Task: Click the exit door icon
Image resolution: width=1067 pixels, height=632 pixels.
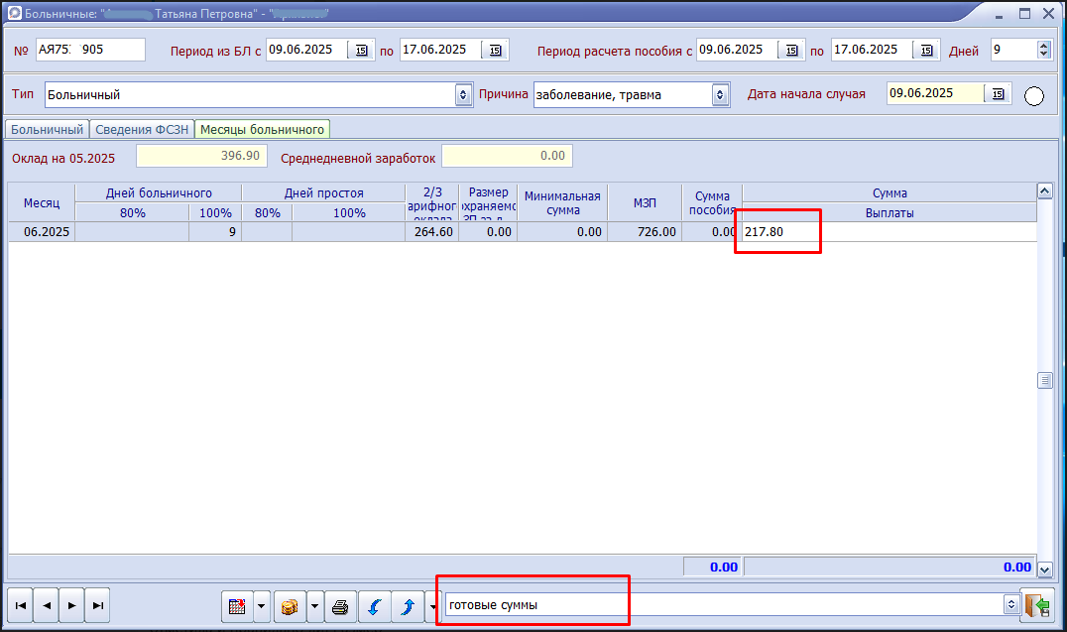Action: (1037, 605)
